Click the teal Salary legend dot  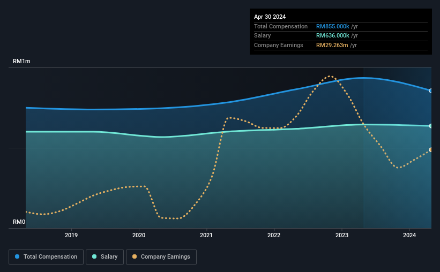(94, 256)
